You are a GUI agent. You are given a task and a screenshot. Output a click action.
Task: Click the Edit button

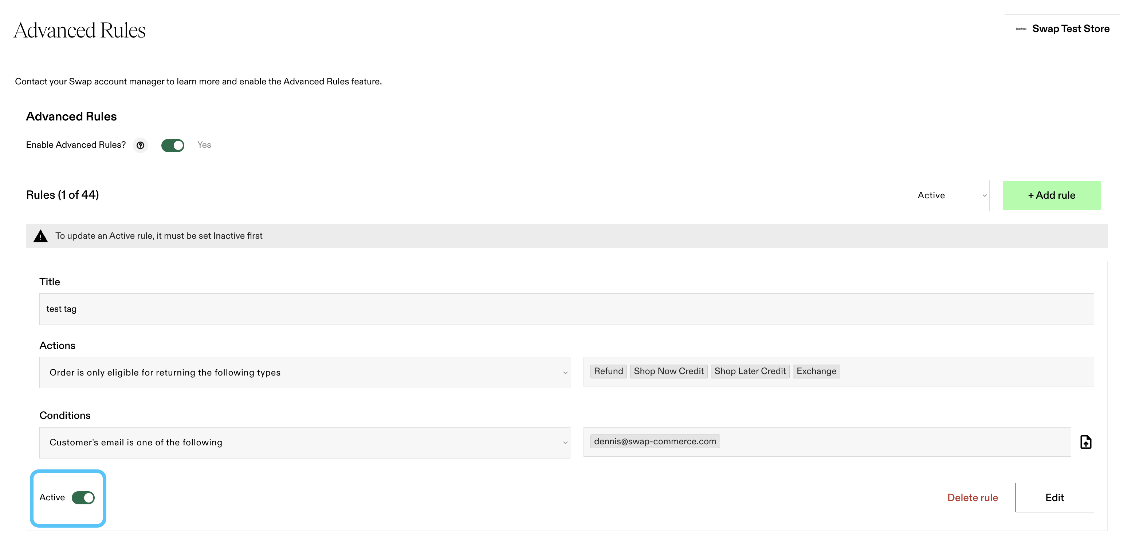tap(1055, 497)
